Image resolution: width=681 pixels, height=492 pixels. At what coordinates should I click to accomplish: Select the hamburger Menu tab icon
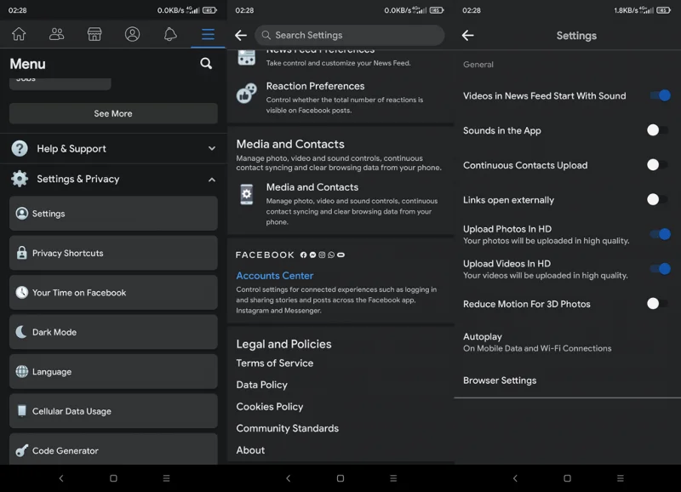coord(208,34)
